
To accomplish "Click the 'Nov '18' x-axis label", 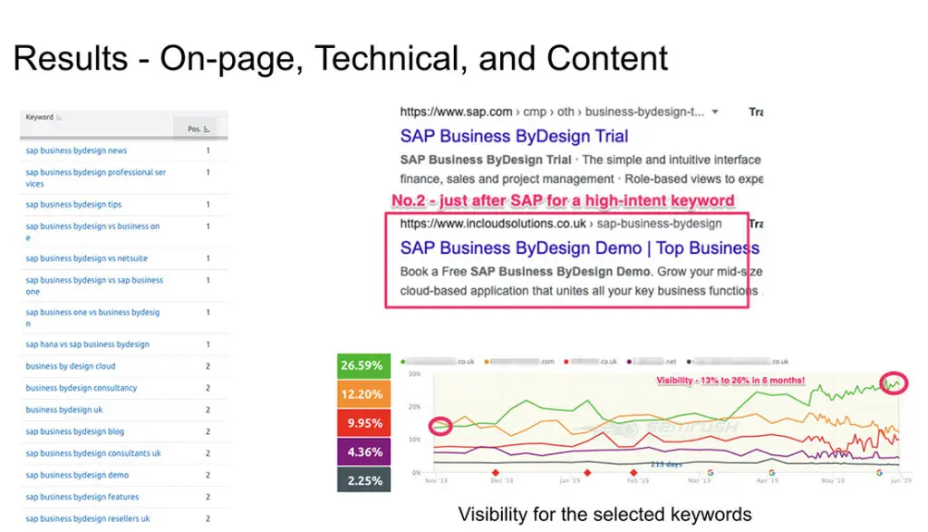I will [x=436, y=480].
